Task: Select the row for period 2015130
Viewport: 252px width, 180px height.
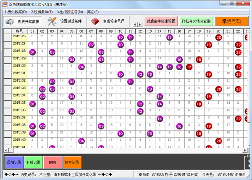Action: (x=19, y=66)
